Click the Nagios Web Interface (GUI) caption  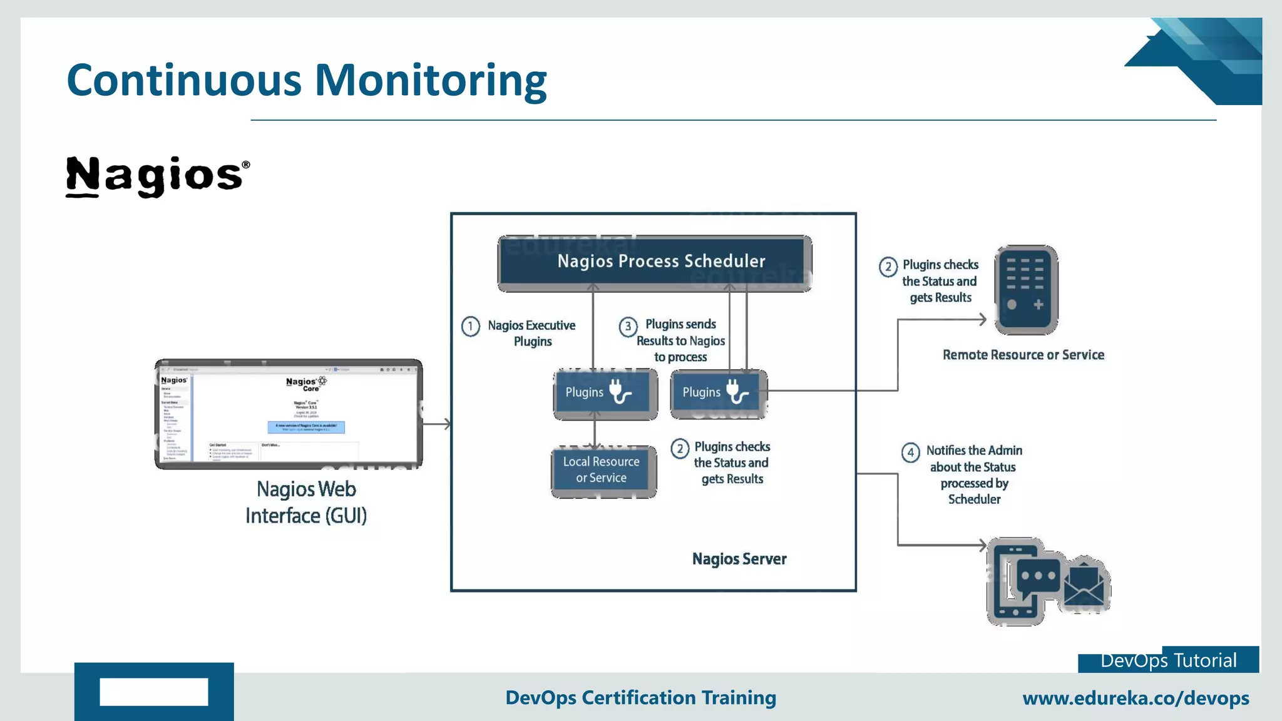point(306,503)
